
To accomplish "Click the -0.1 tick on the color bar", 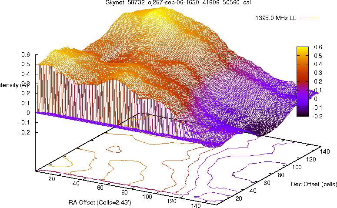I will click(x=317, y=107).
